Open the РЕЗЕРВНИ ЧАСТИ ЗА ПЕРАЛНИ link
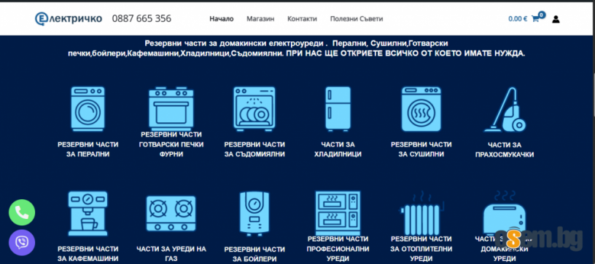595x264 pixels. tap(87, 149)
